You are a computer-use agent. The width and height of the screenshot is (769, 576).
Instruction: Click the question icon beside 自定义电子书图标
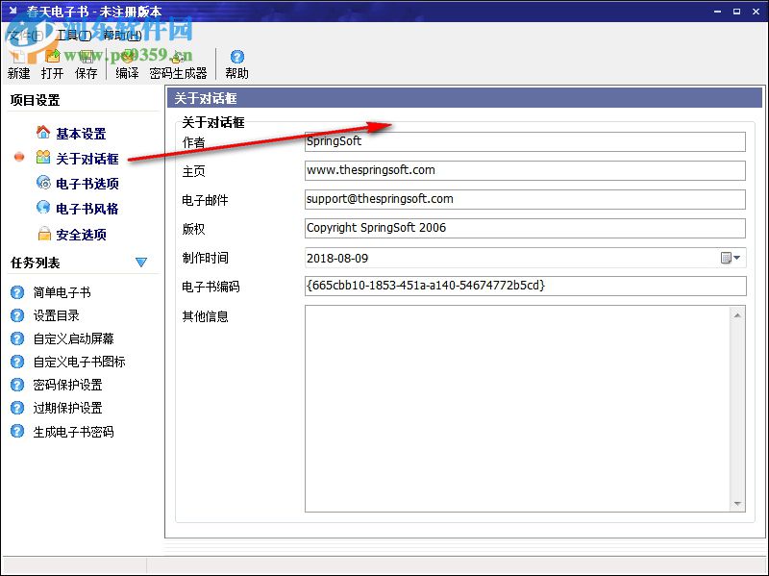17,362
